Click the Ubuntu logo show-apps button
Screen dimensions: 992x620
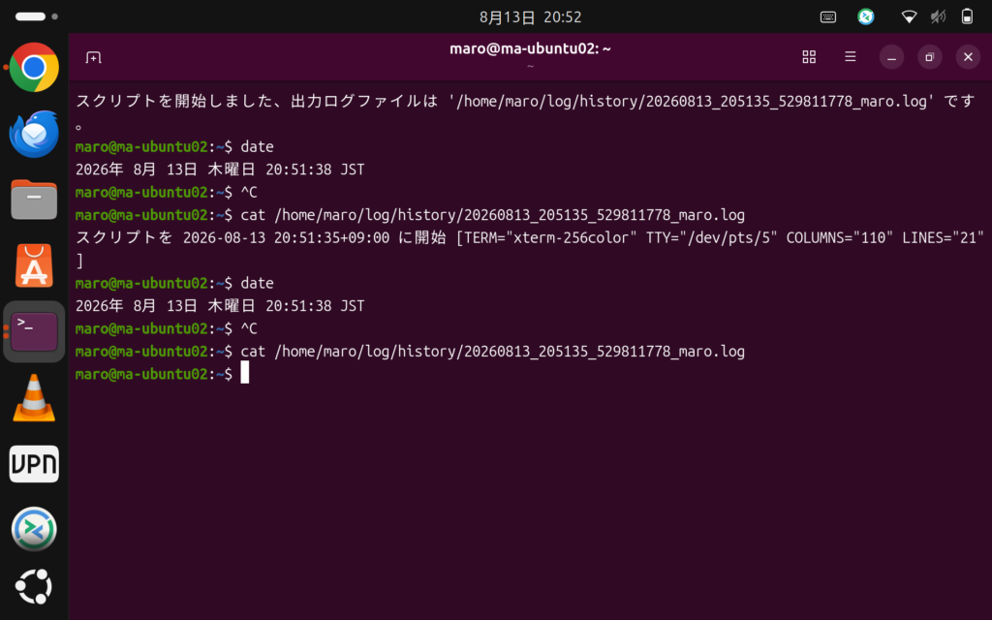pyautogui.click(x=34, y=586)
